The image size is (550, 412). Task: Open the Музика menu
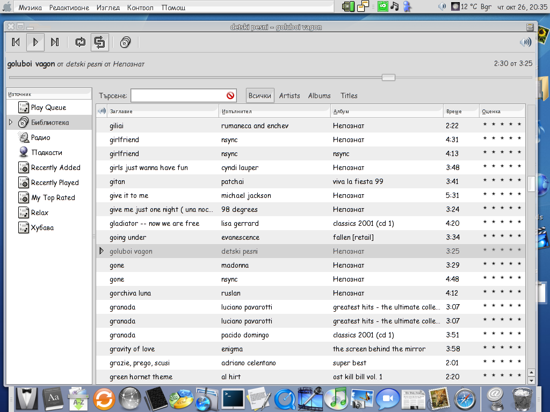(30, 8)
